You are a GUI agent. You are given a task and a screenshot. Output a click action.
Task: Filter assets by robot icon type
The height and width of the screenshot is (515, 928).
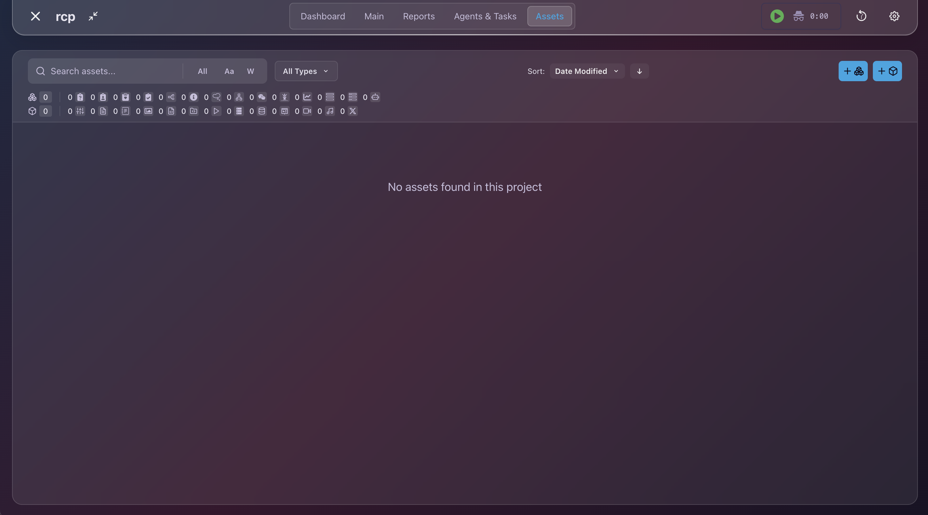[375, 97]
